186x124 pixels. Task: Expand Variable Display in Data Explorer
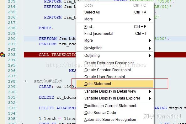coord(115,98)
